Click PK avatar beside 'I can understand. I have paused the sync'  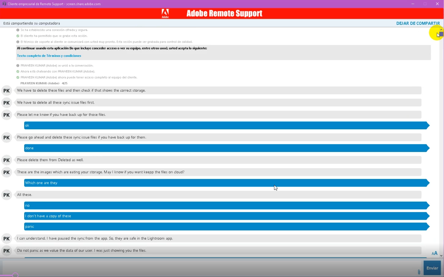point(6,239)
